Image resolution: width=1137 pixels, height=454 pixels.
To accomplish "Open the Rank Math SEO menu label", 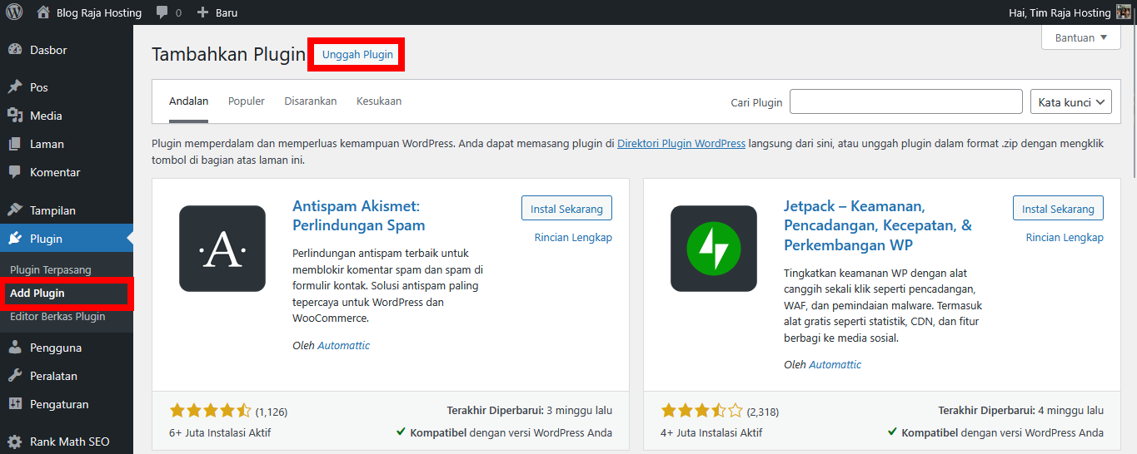I will (70, 442).
